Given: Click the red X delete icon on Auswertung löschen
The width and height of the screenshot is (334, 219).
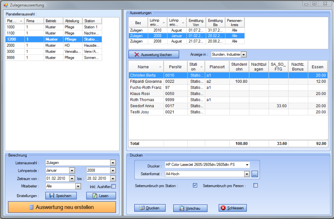Looking at the screenshot, I should tap(137, 55).
